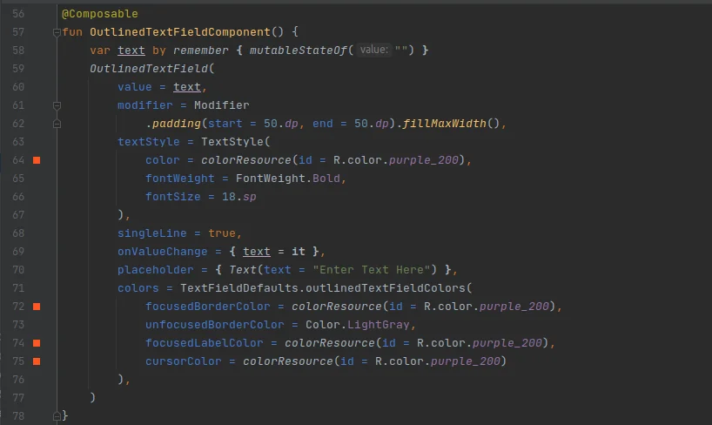Click the @Composable annotation
This screenshot has height=425, width=712.
click(100, 14)
